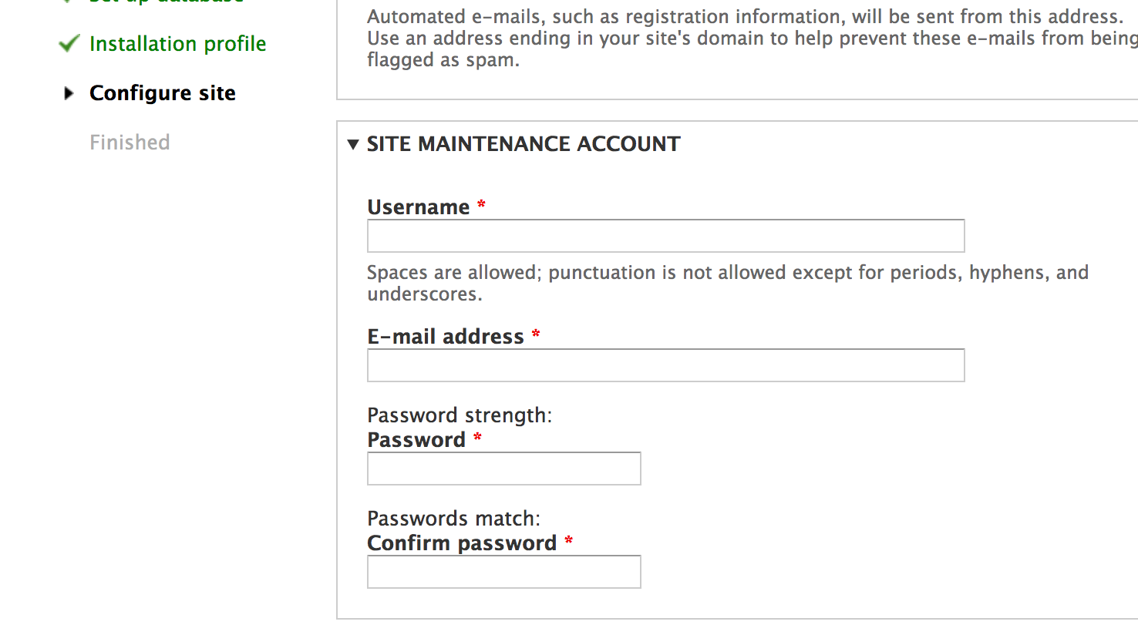Select the Installation profile step

[x=177, y=44]
